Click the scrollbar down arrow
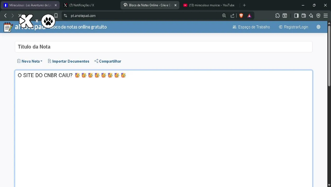The height and width of the screenshot is (187, 331). pos(329,185)
